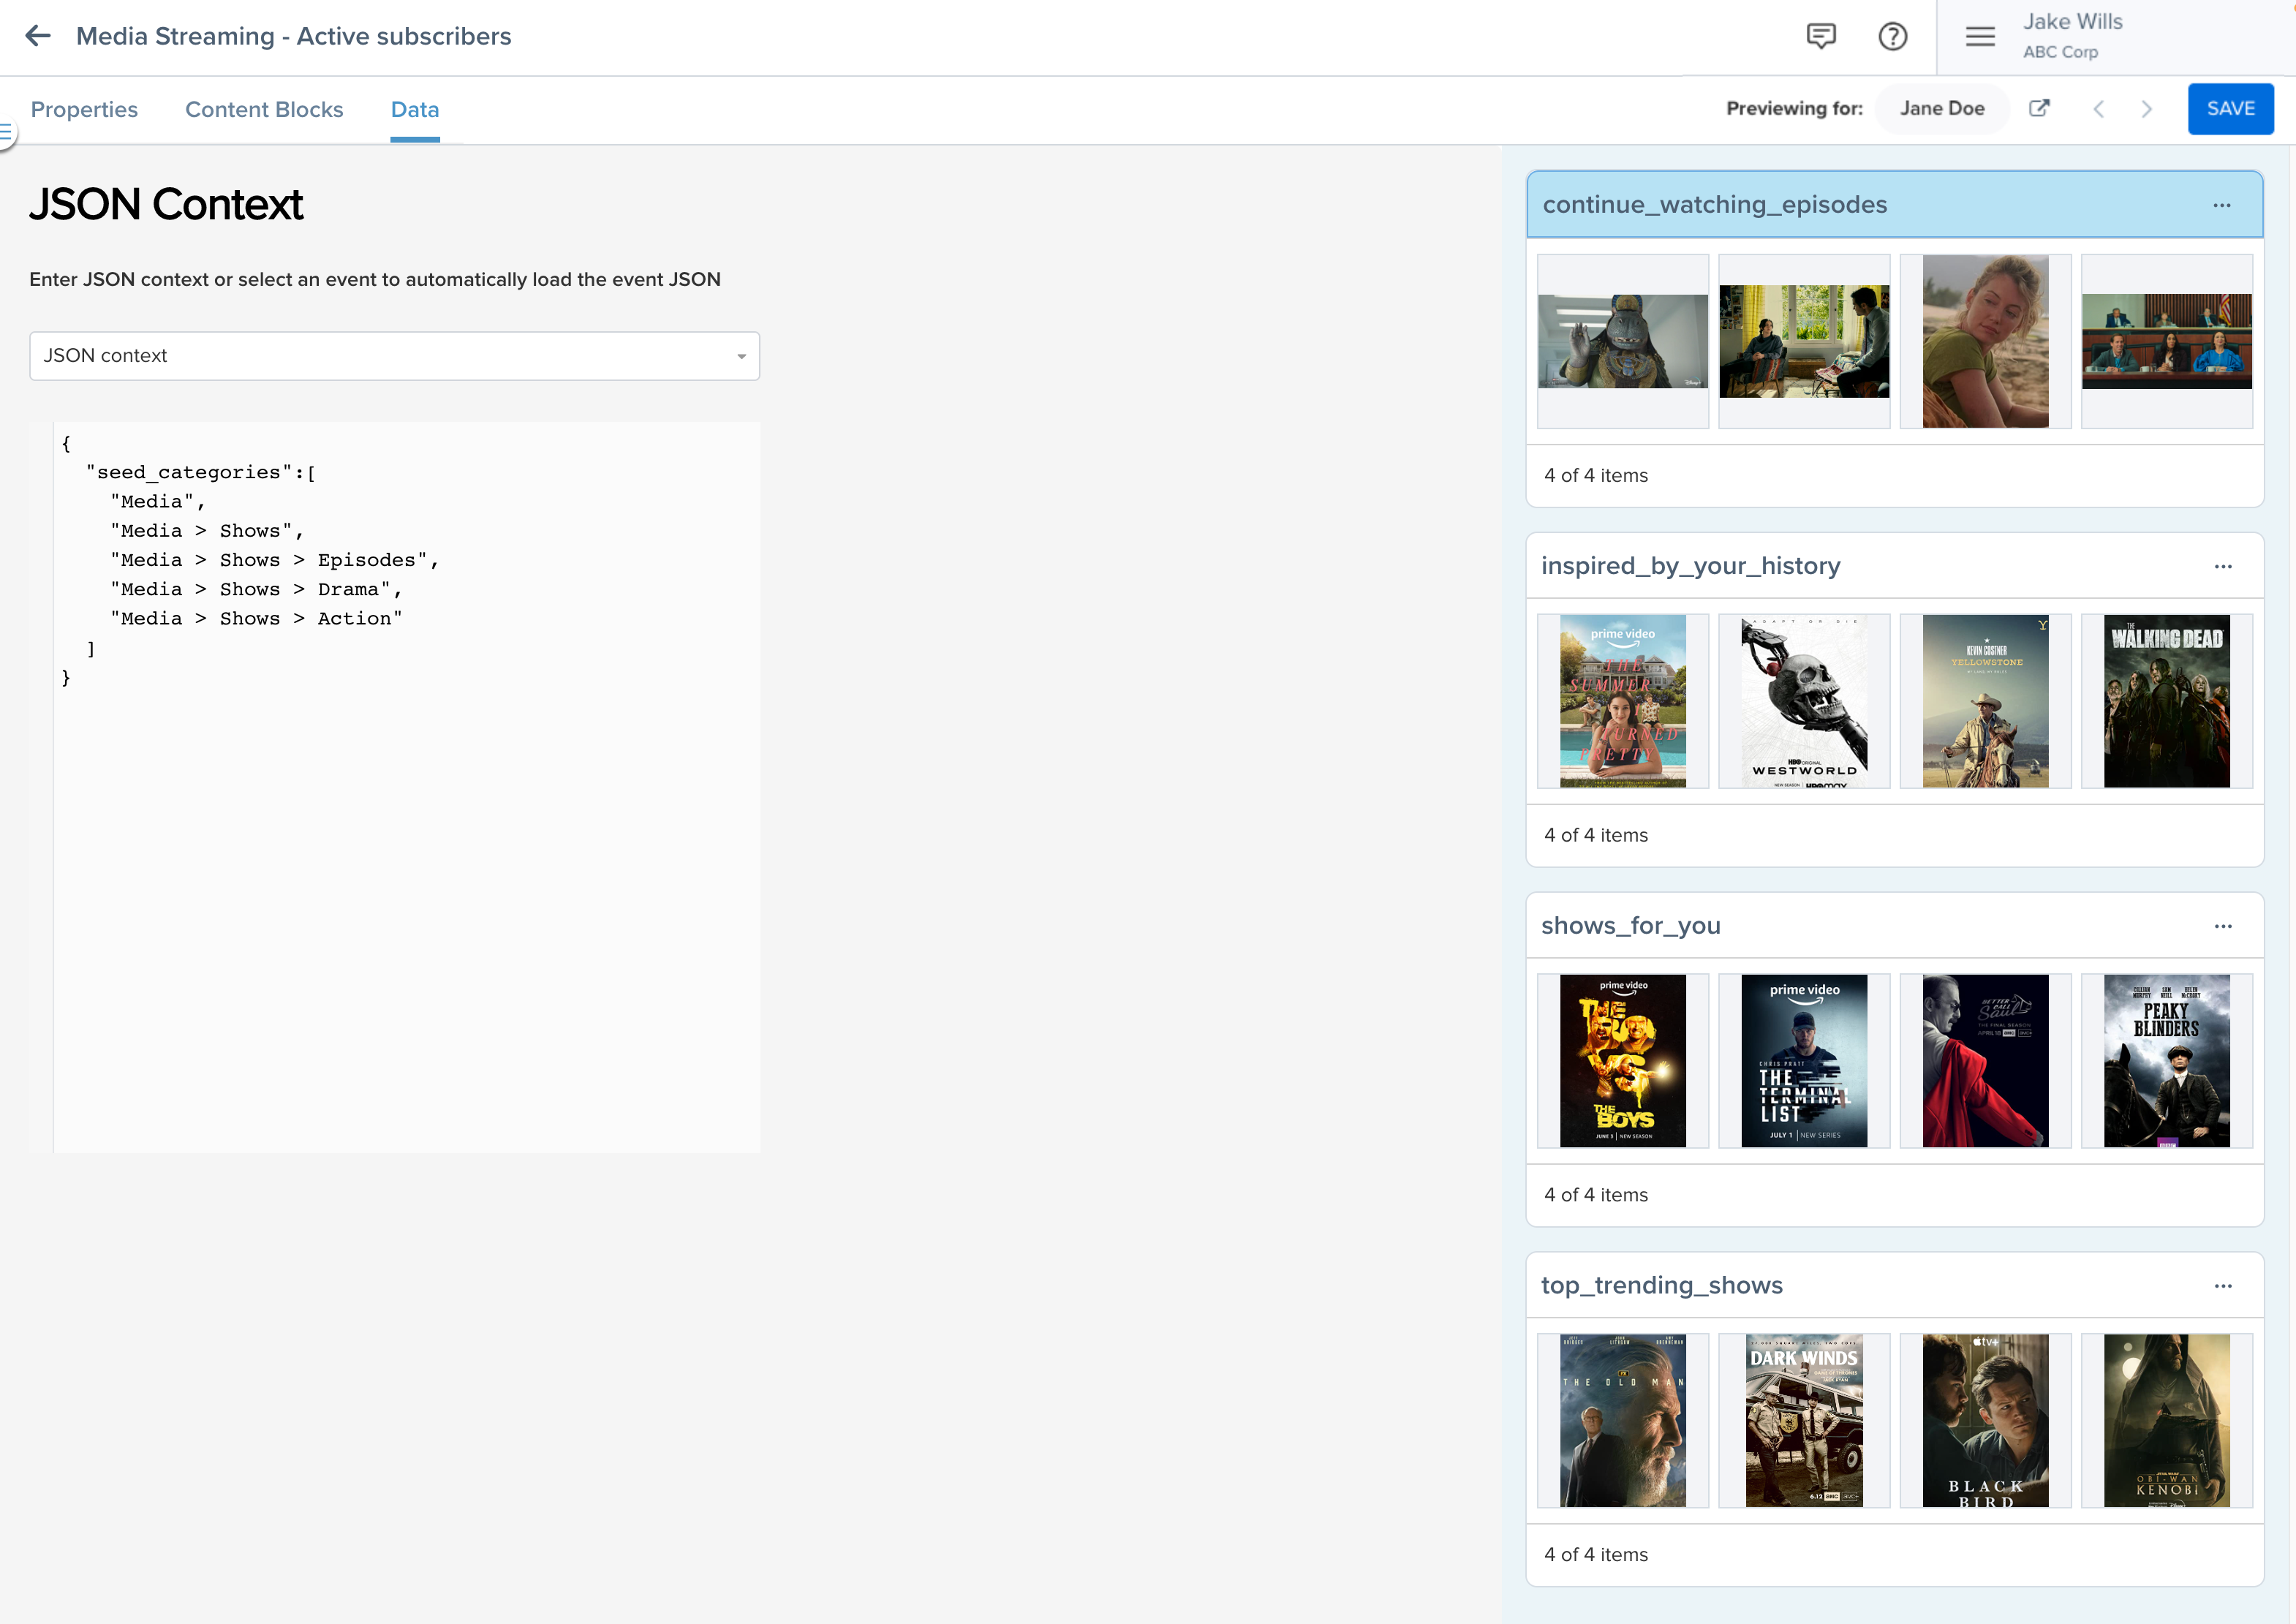This screenshot has width=2296, height=1624.
Task: Click the page title Media Streaming - Active subscribers
Action: [294, 36]
